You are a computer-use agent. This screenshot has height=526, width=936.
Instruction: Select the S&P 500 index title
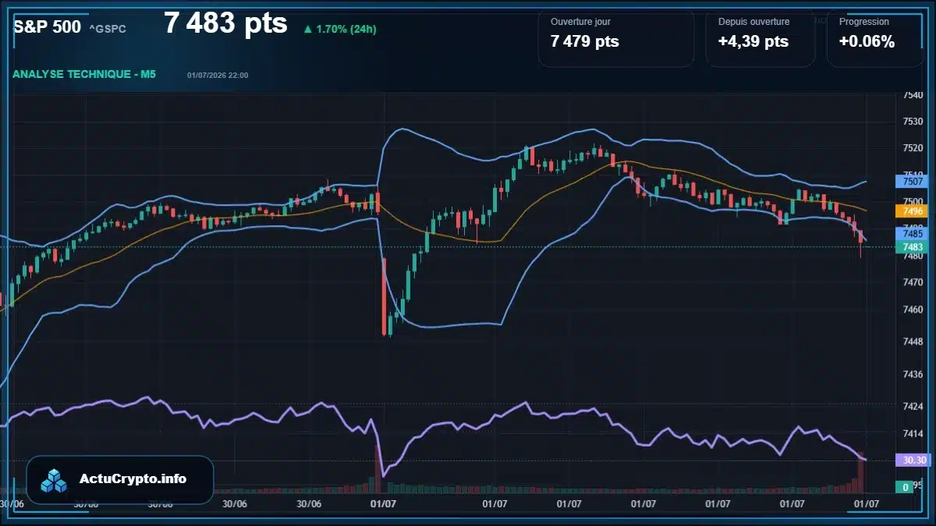click(47, 26)
